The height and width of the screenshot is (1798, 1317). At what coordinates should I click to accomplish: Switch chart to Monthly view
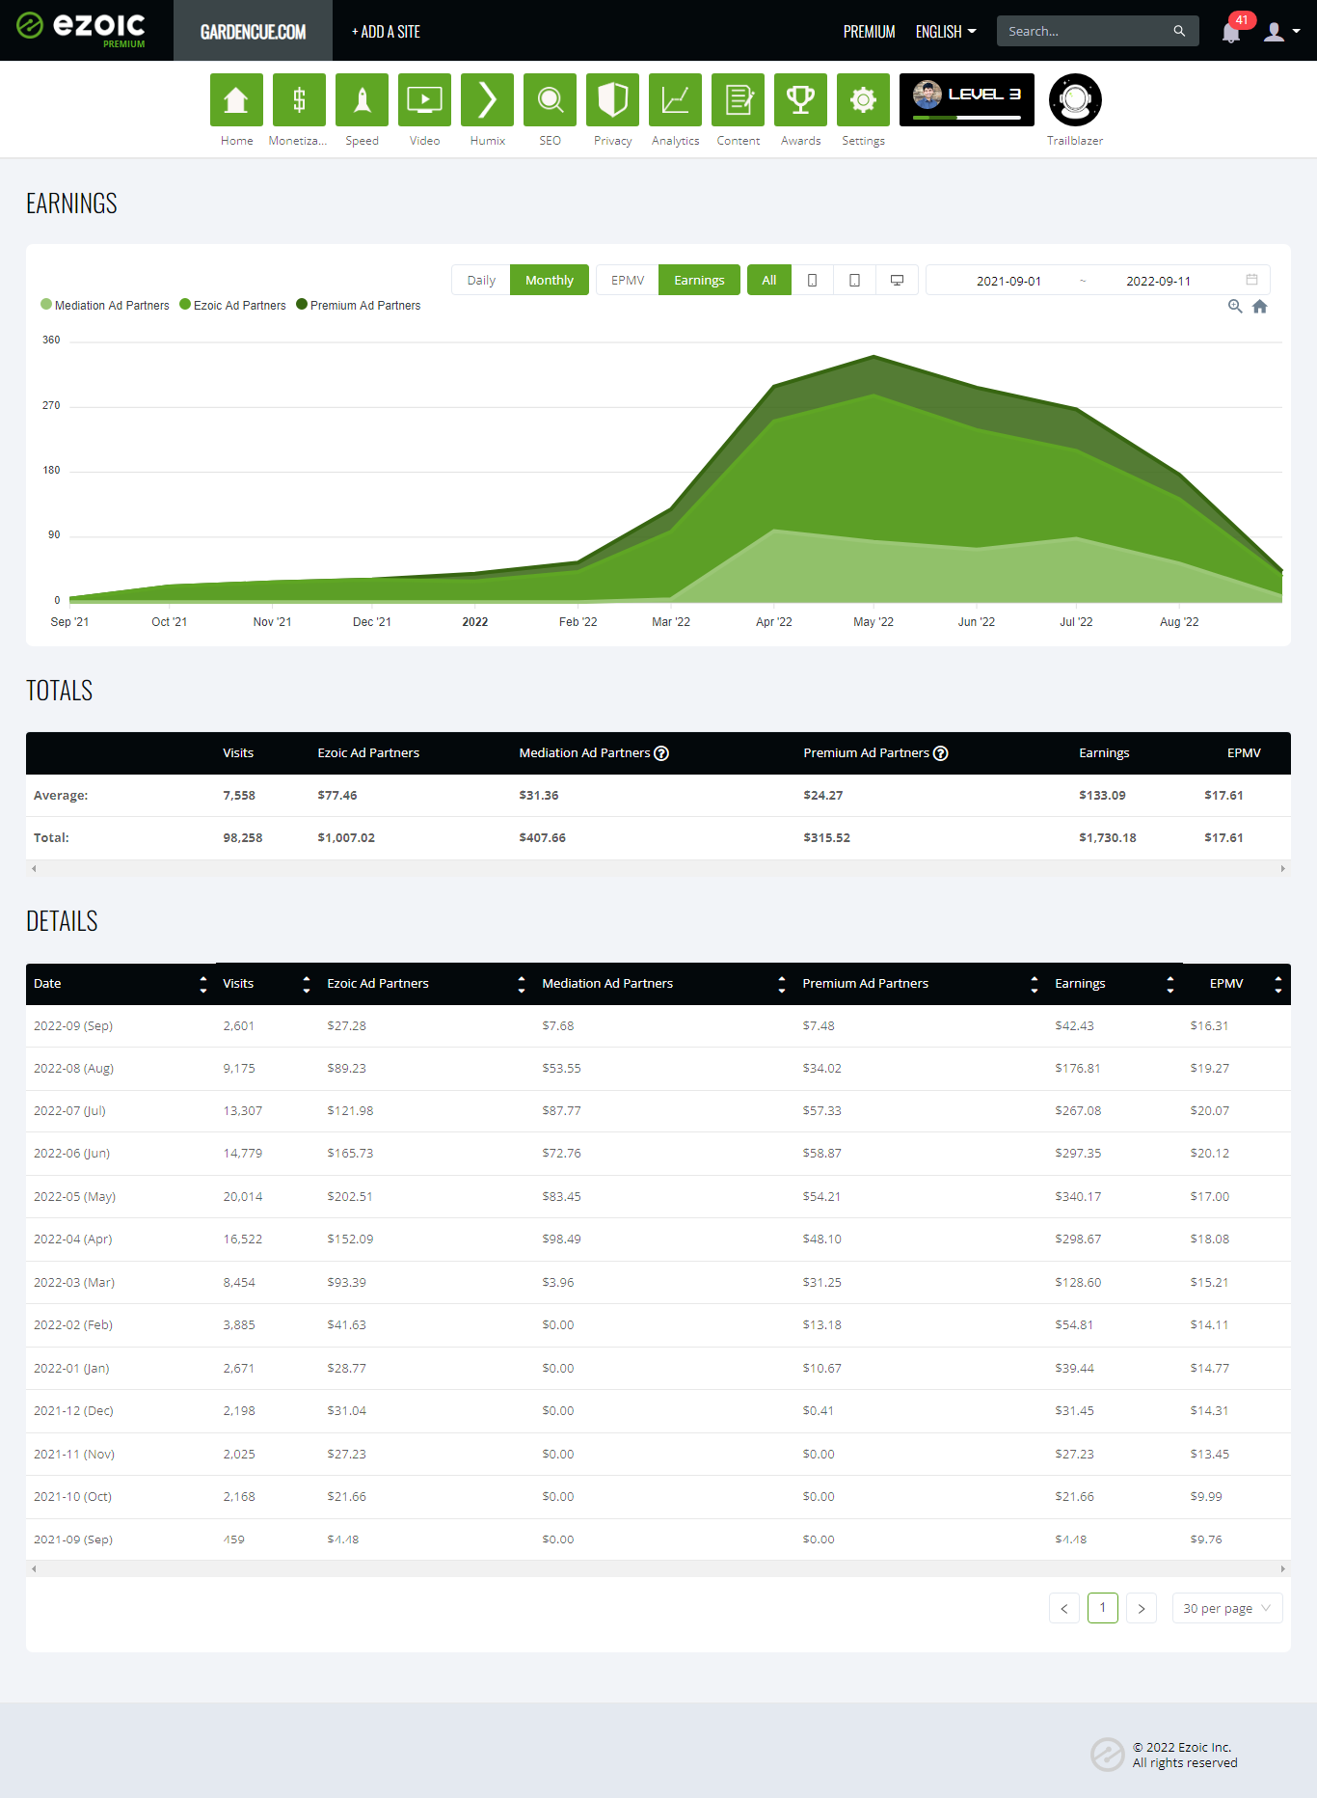click(550, 280)
